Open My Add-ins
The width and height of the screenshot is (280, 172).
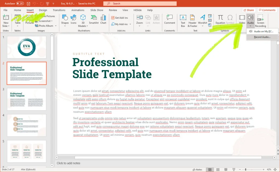tap(119, 24)
